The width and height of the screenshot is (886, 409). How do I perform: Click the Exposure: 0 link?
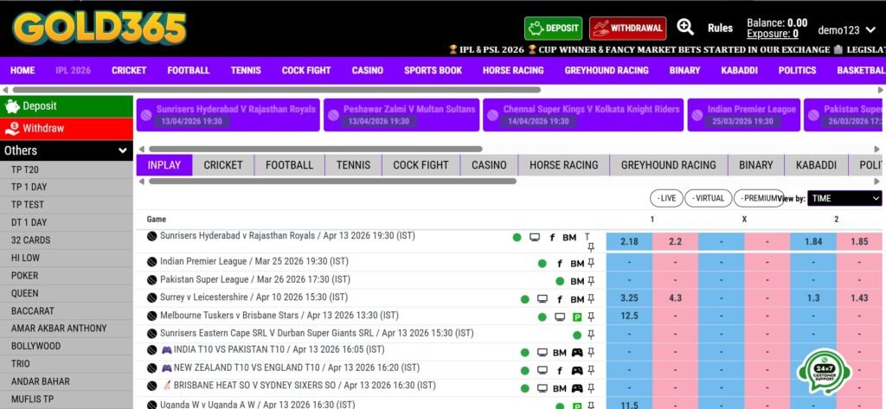(773, 34)
